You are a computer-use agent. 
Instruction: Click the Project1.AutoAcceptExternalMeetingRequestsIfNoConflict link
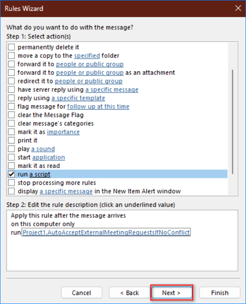107,232
